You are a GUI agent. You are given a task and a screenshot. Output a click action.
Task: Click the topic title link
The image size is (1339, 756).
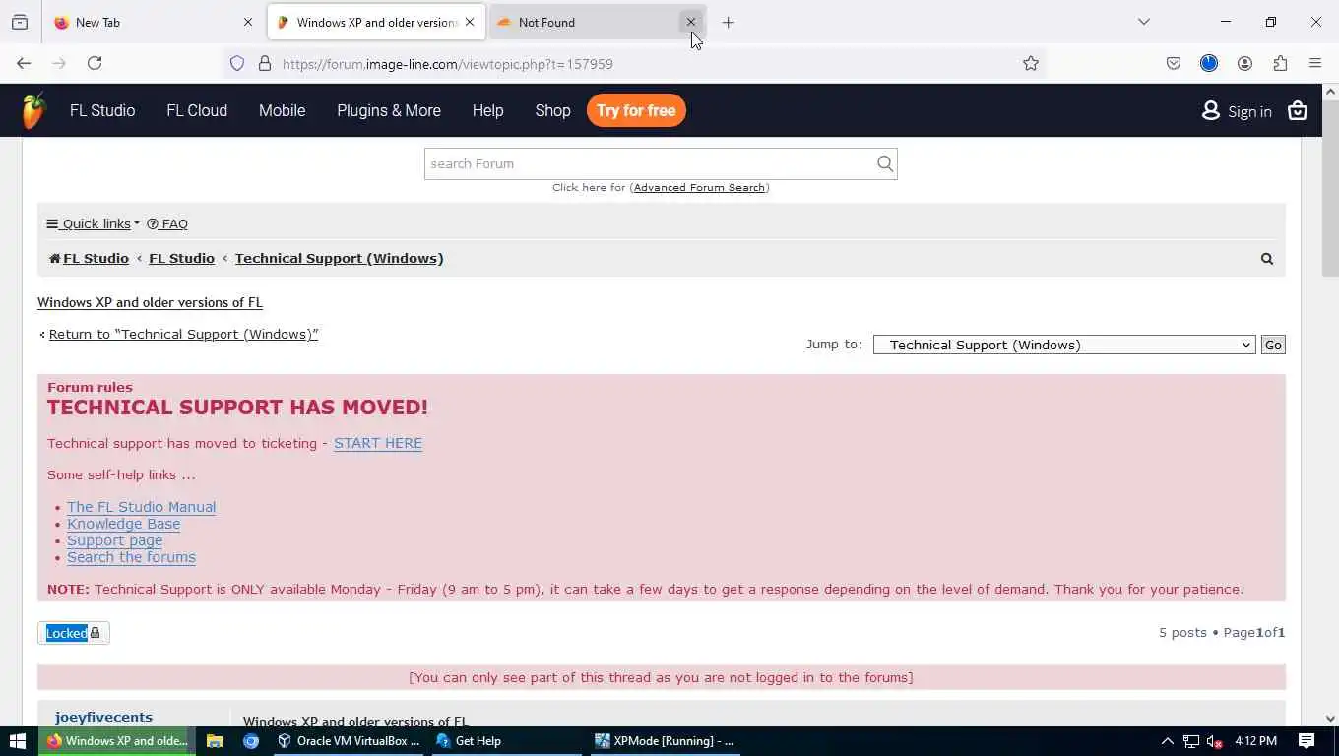150,302
